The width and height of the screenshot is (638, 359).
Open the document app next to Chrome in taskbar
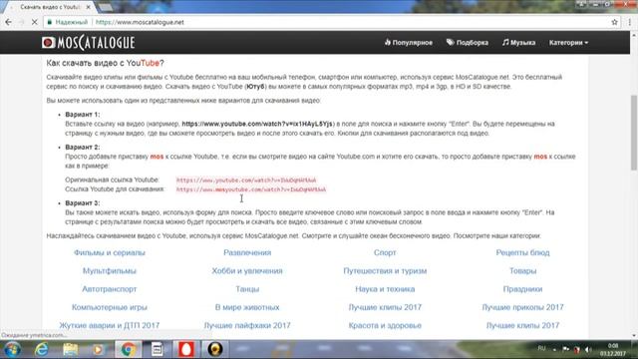point(157,349)
